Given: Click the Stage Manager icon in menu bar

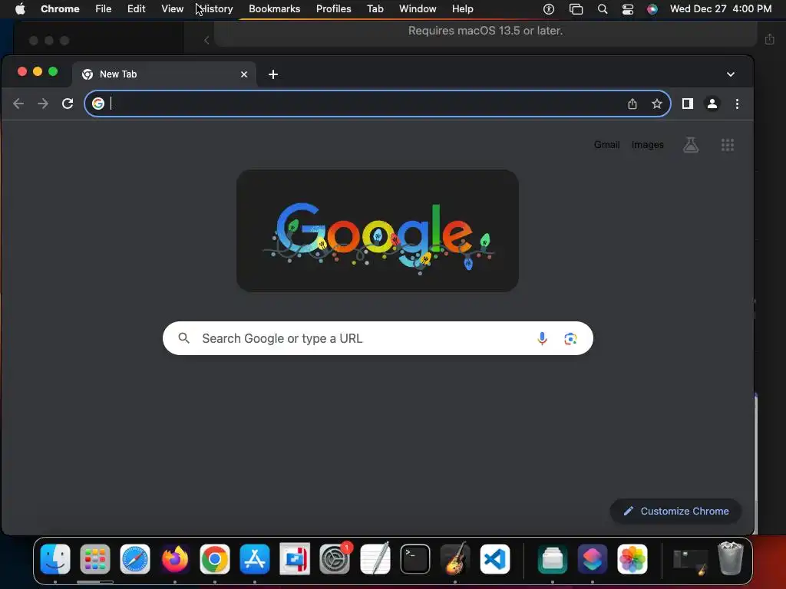Looking at the screenshot, I should click(x=576, y=9).
